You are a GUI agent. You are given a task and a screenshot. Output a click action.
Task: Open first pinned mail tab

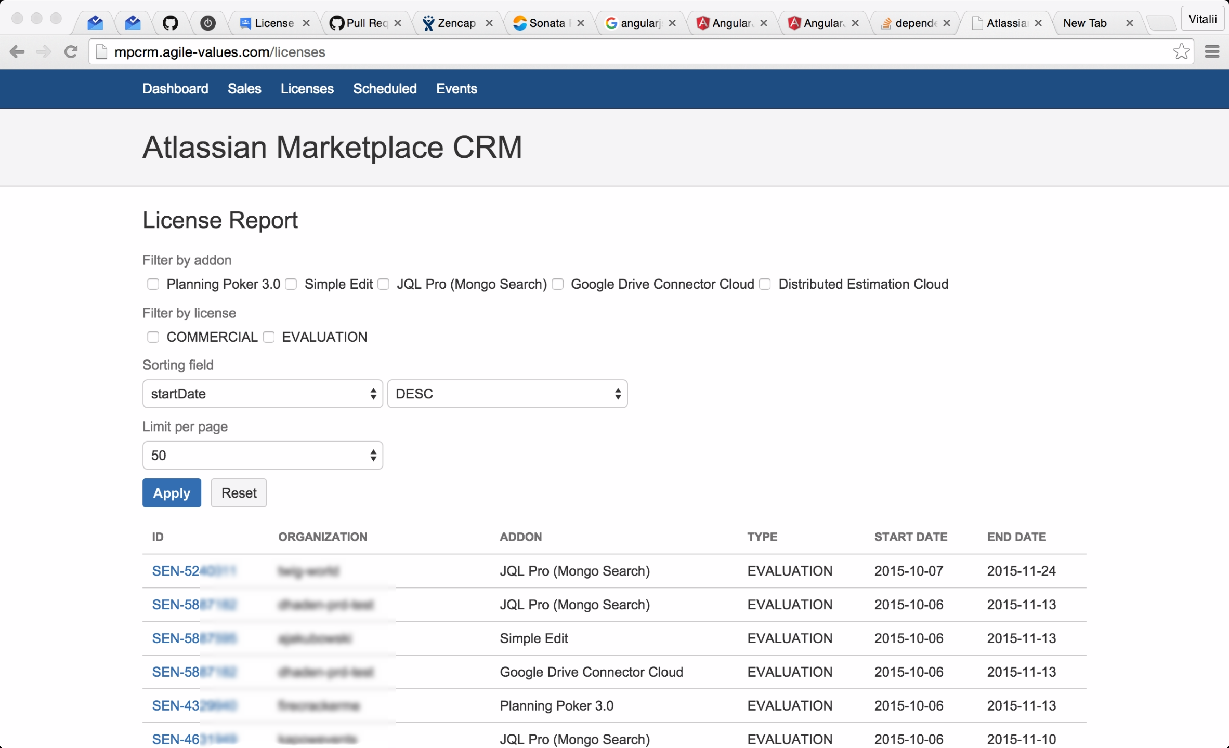(x=95, y=23)
